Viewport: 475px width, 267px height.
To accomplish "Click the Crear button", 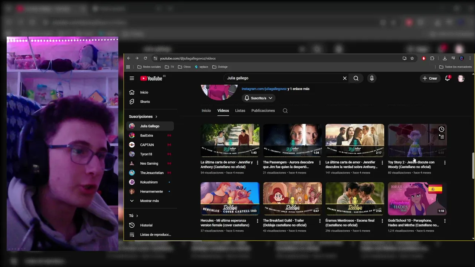I will tap(430, 78).
